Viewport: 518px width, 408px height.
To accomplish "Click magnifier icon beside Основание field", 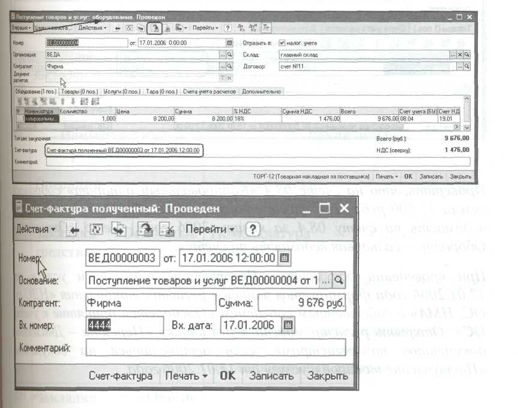I will pos(339,280).
